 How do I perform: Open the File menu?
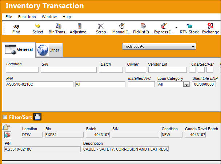click(9, 17)
